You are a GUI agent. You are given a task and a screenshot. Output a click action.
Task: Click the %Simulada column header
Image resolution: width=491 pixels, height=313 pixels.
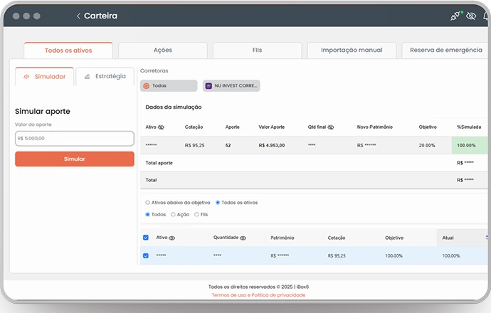coord(469,127)
